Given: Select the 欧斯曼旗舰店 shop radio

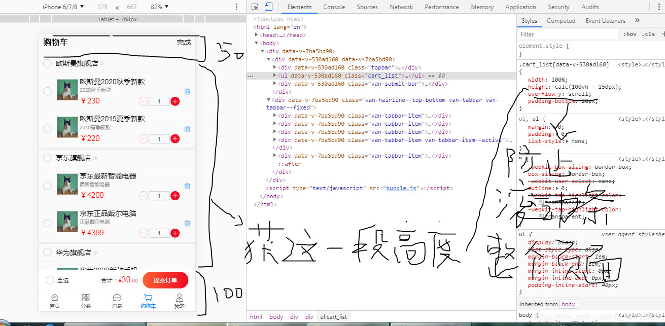Looking at the screenshot, I should 47,63.
